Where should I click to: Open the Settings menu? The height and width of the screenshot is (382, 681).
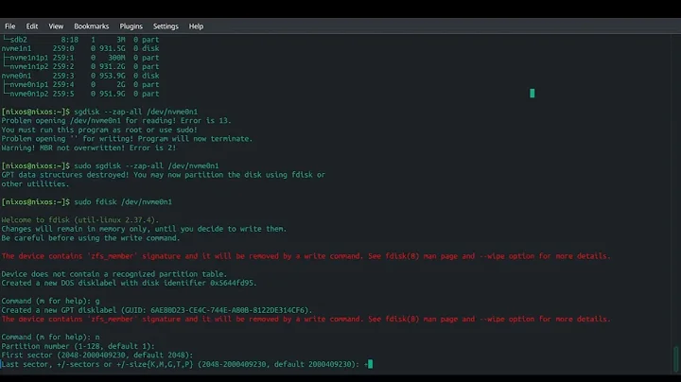coord(166,26)
